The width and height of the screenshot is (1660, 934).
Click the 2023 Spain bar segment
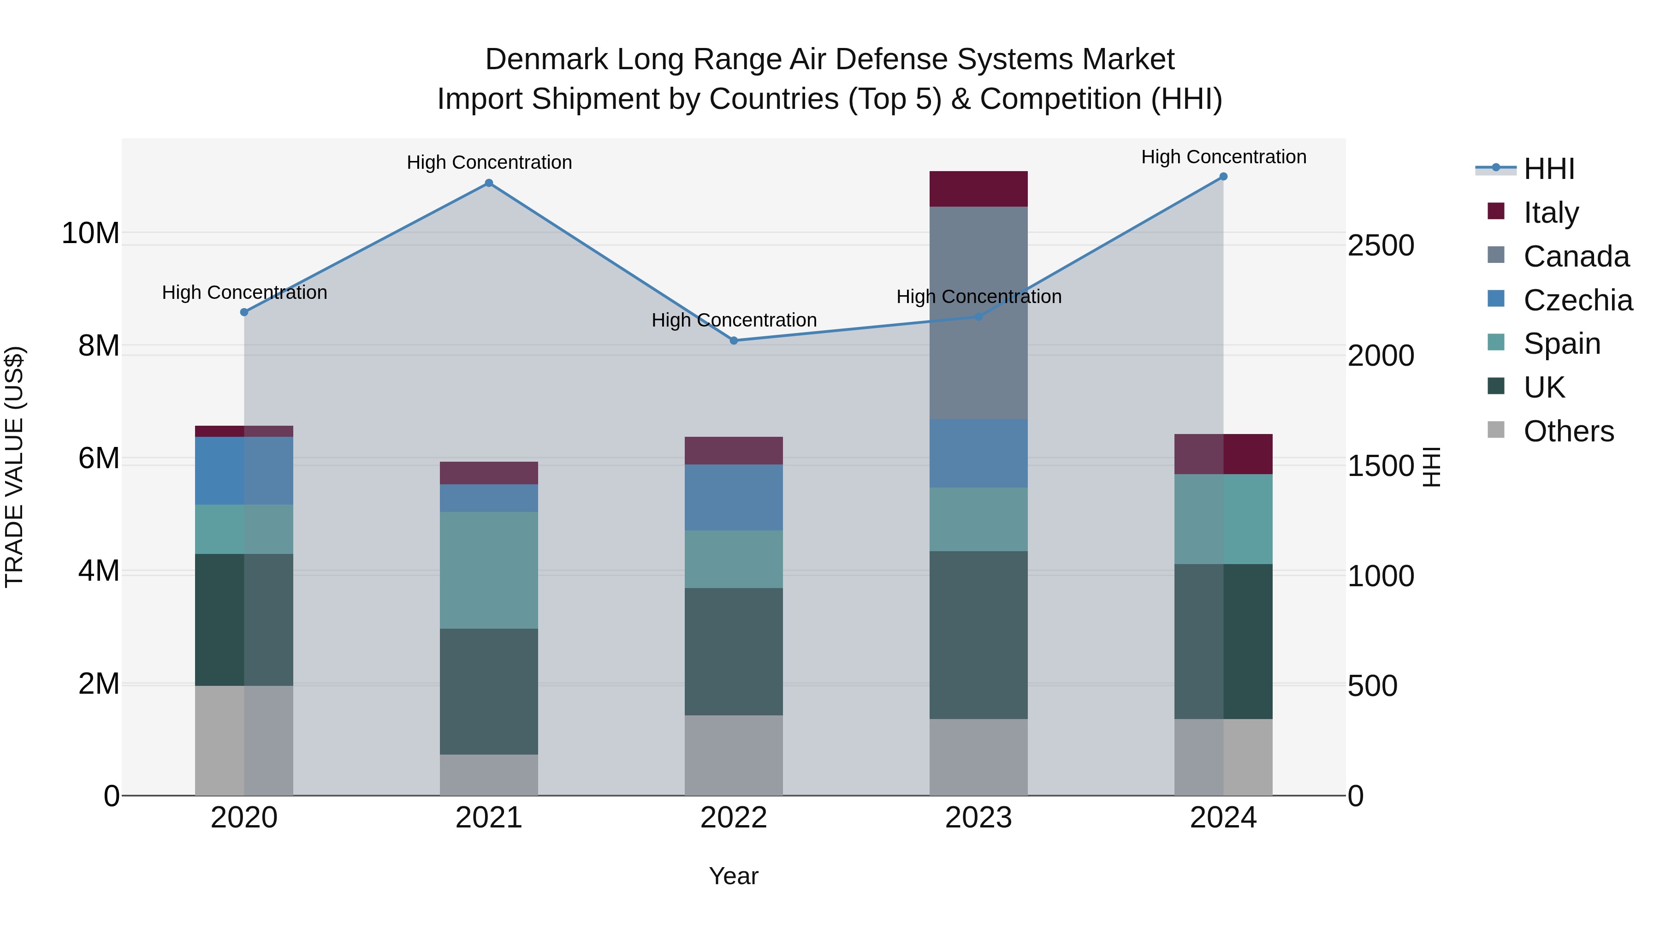(x=979, y=519)
